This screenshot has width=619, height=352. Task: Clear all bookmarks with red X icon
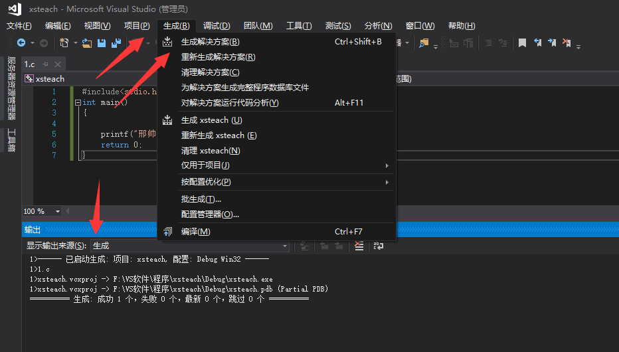tap(567, 43)
